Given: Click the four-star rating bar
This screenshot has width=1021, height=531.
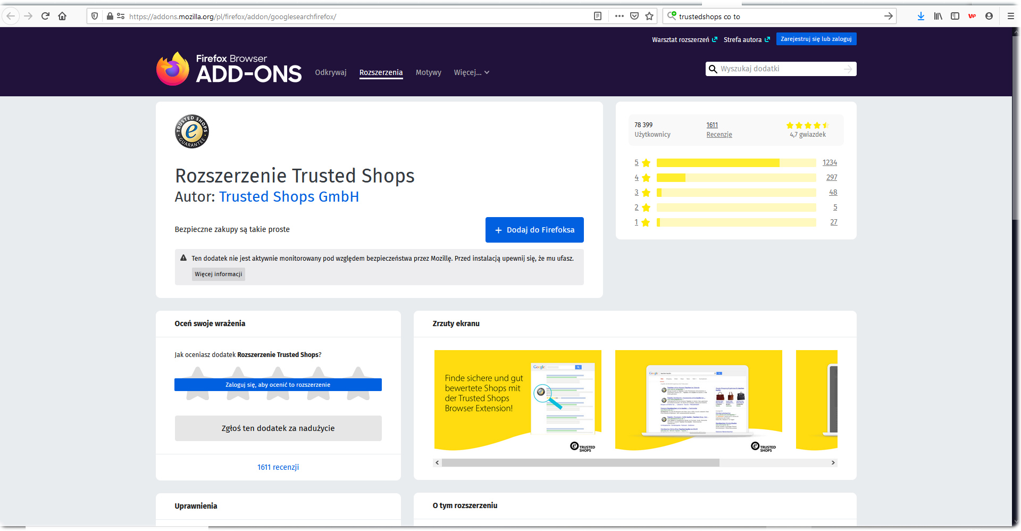Looking at the screenshot, I should [x=737, y=178].
